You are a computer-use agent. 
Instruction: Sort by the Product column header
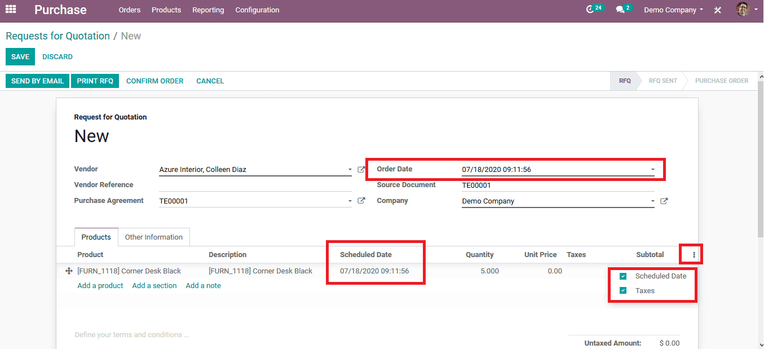(90, 255)
